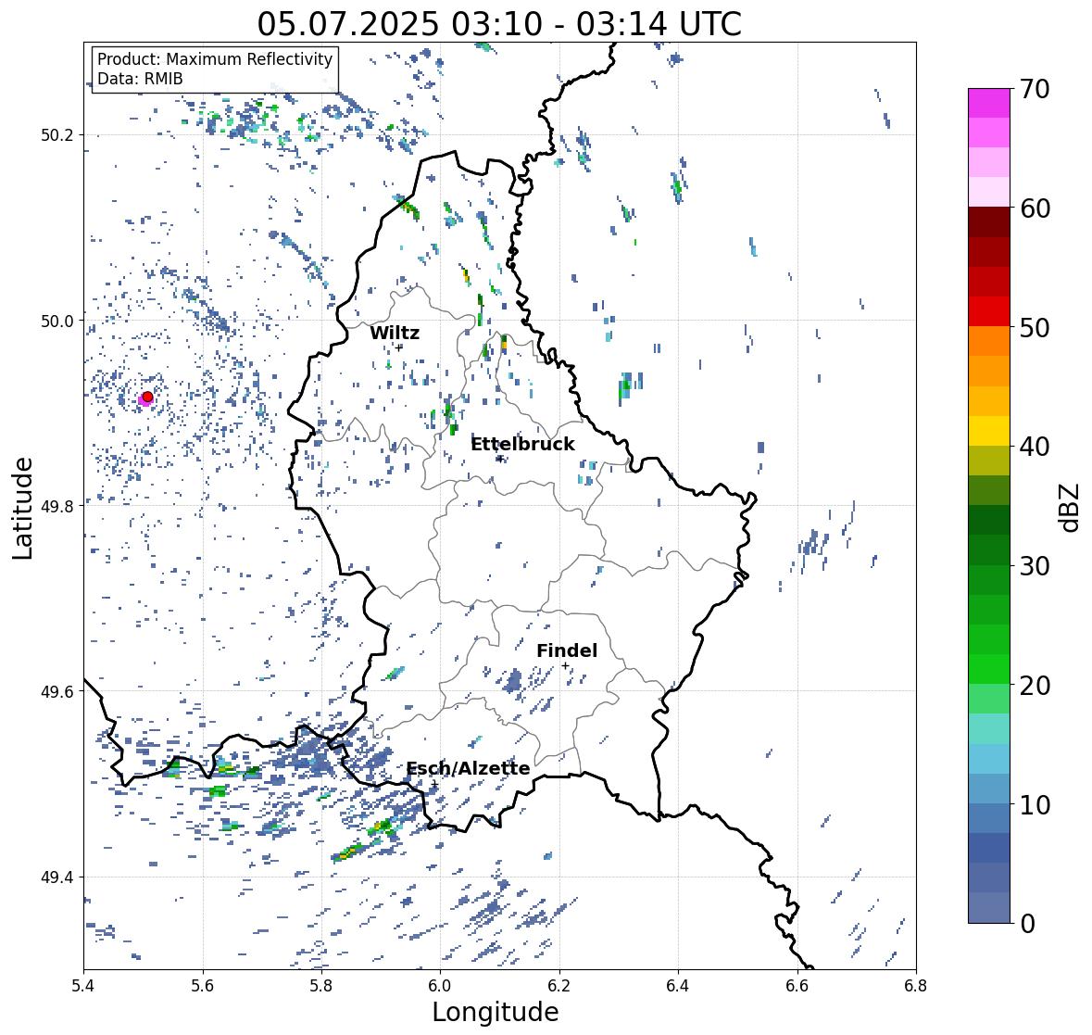Viewport: 1092px width, 1035px height.
Task: Click the 6.0 longitude tick label
Action: 440,986
